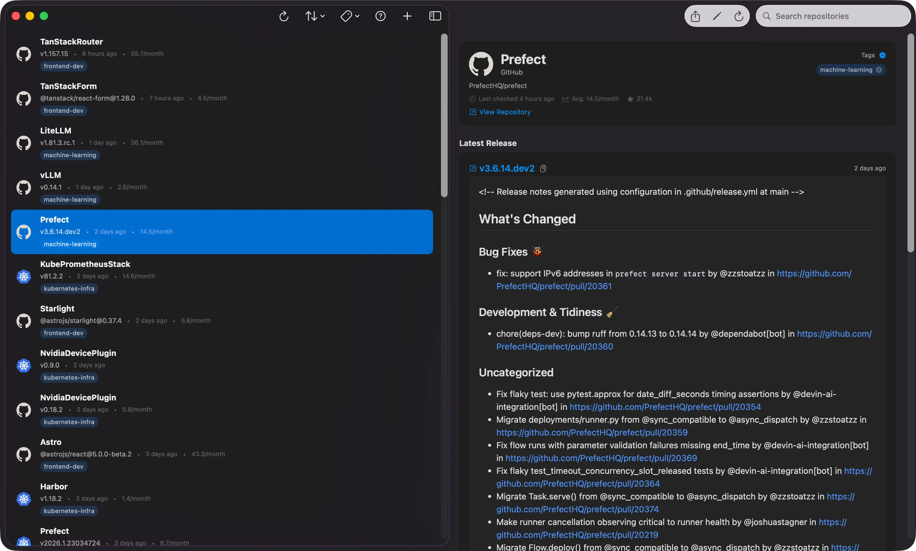Open the tag filter dropdown
Viewport: 916px width, 551px height.
(350, 16)
